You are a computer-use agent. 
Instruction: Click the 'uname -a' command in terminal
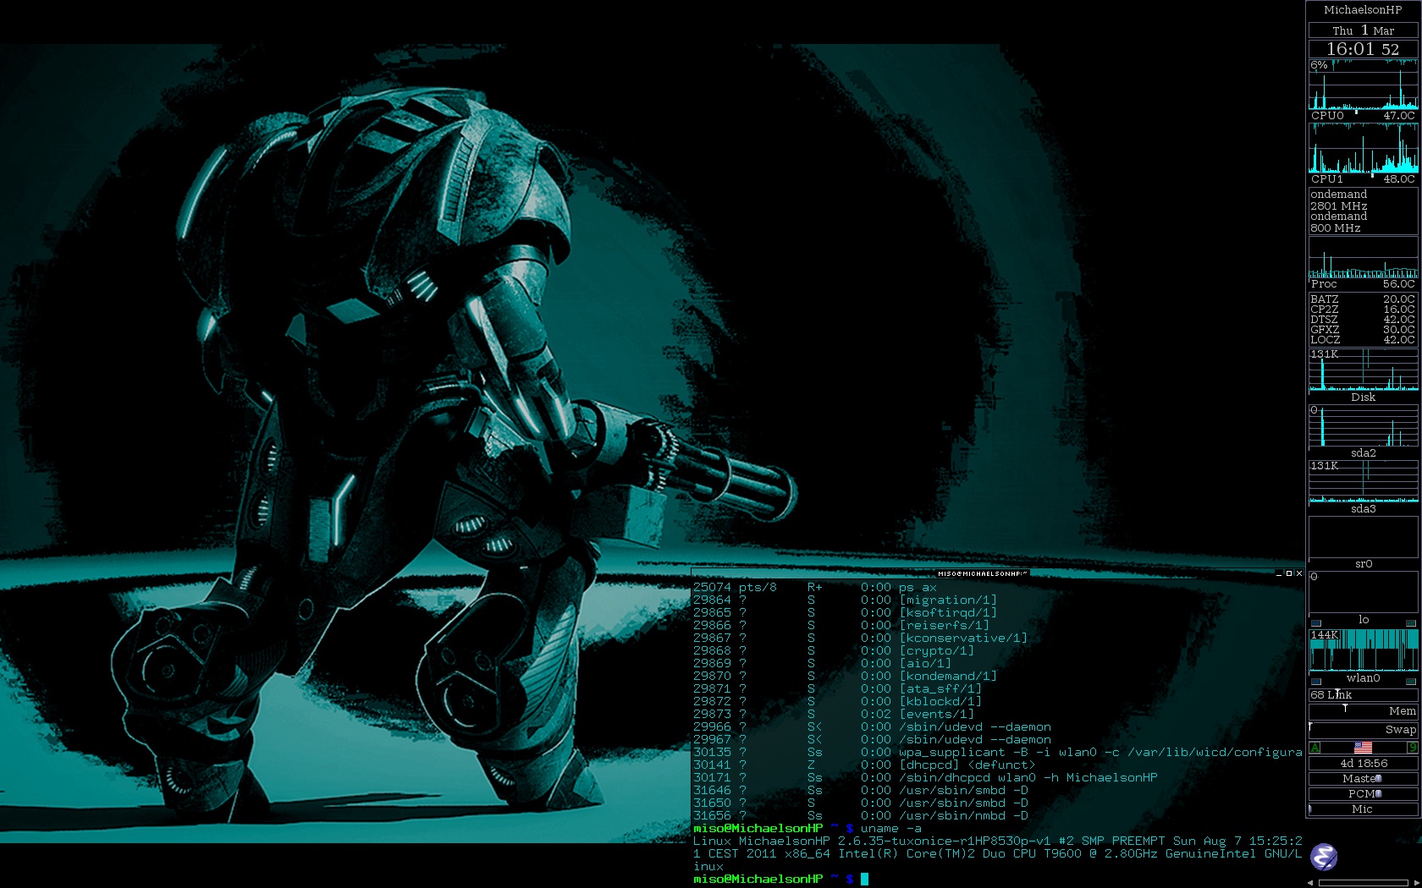(x=891, y=829)
